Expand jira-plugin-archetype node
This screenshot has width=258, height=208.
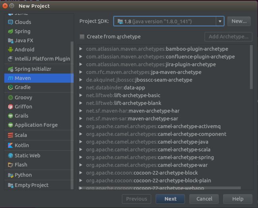tap(81, 64)
